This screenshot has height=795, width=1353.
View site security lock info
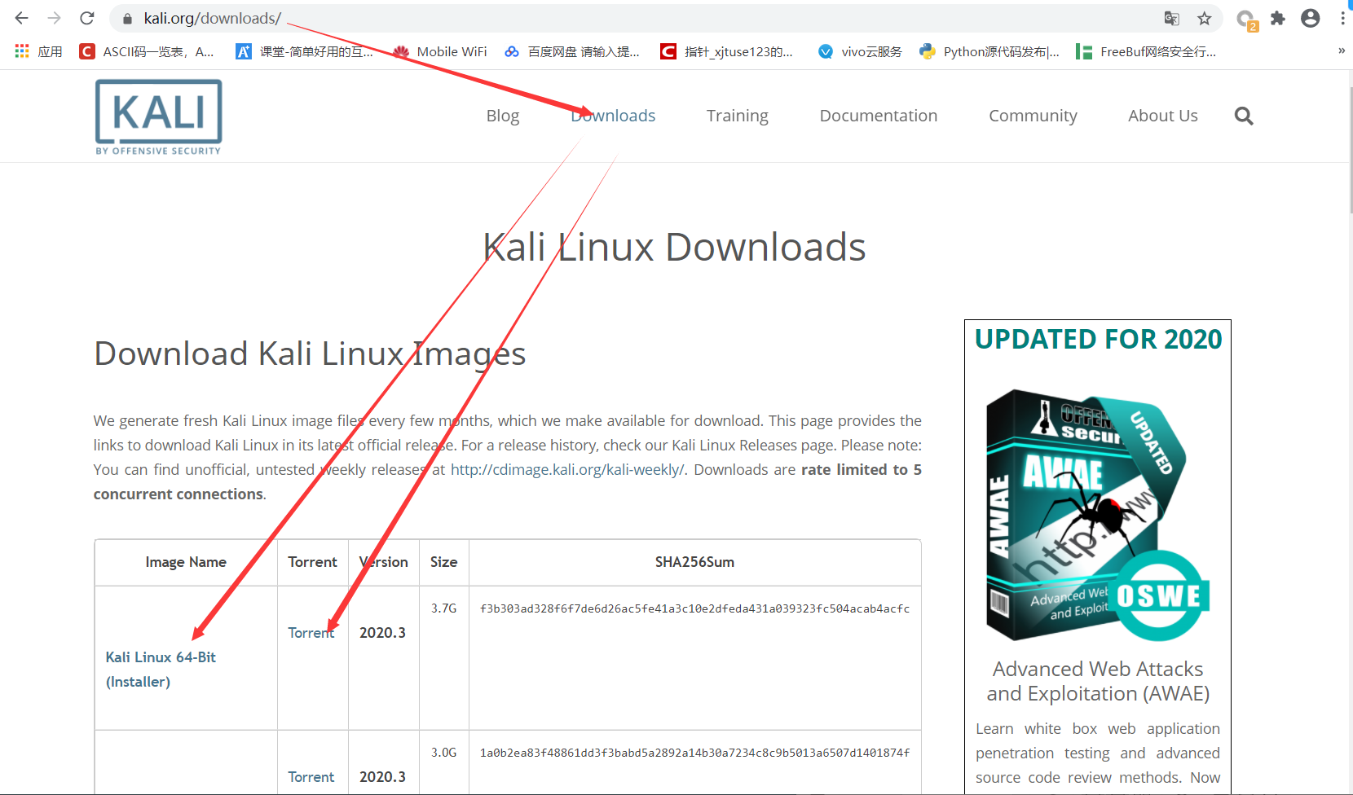click(127, 19)
